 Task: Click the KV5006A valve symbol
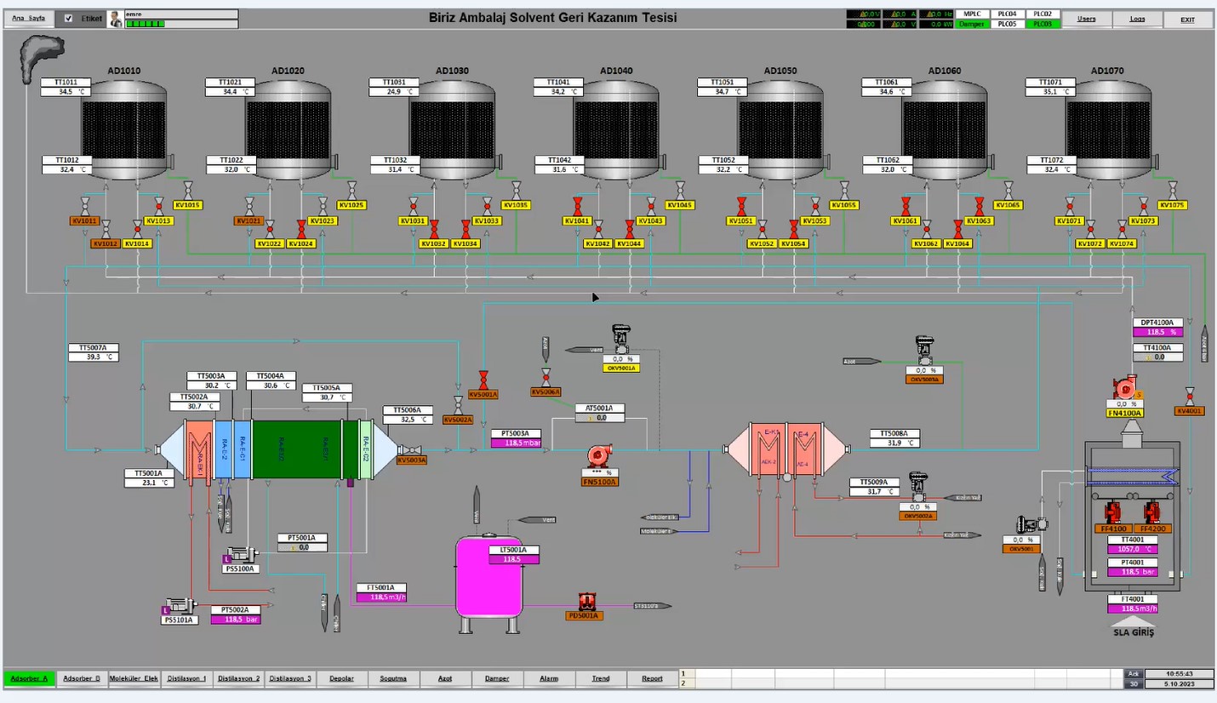(x=546, y=377)
